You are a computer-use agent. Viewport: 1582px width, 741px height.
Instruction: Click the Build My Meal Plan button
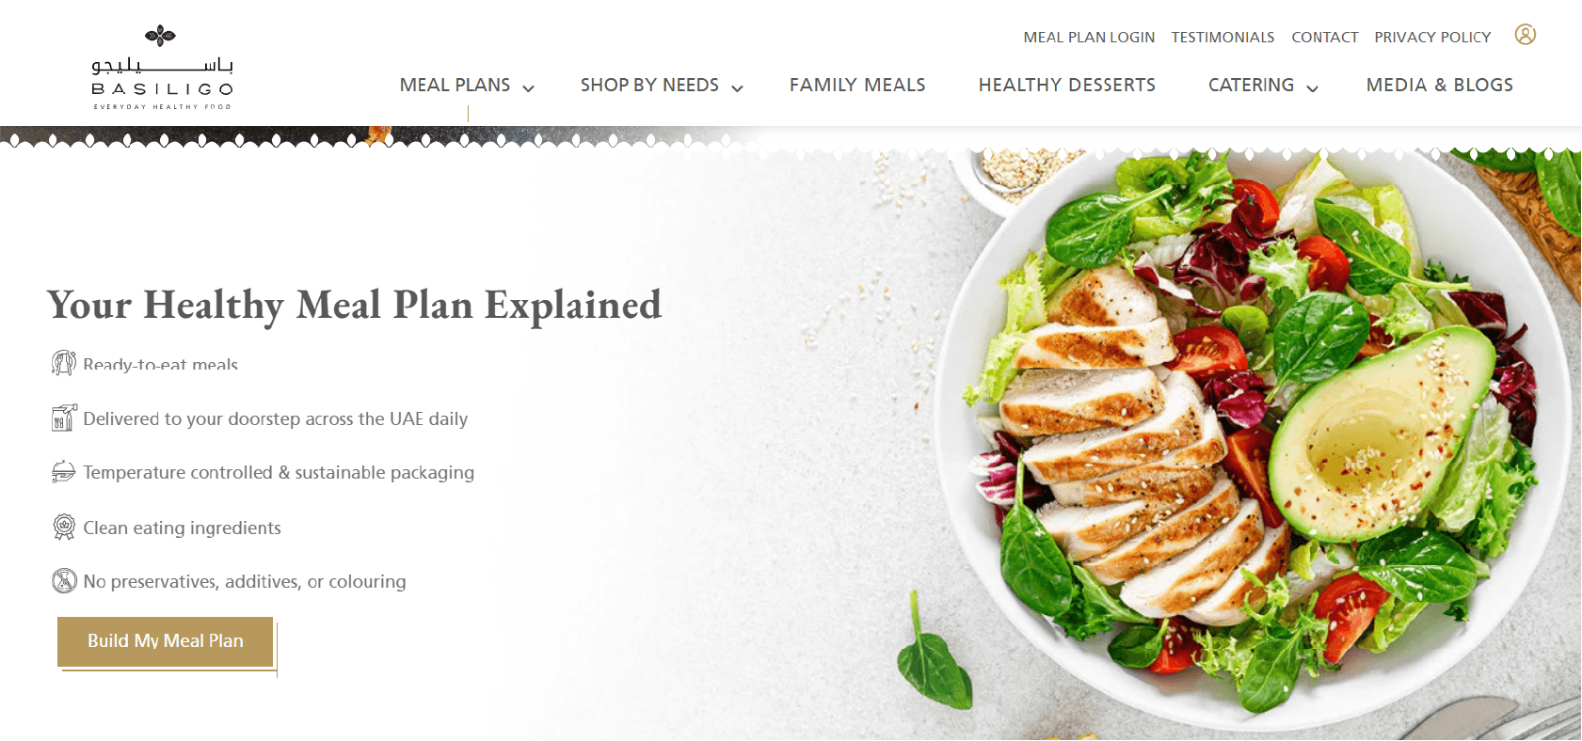(166, 641)
